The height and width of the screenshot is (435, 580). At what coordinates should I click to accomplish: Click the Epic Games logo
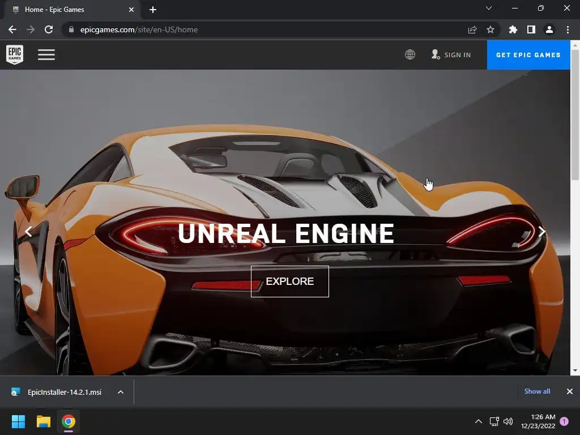[15, 54]
